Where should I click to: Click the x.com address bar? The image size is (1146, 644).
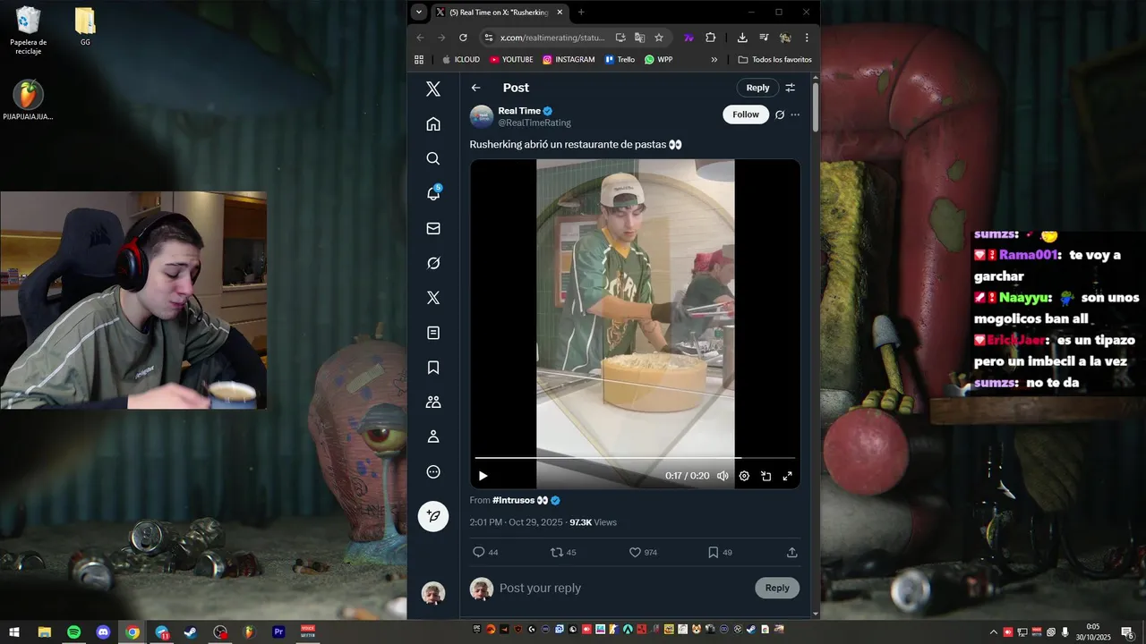[552, 38]
